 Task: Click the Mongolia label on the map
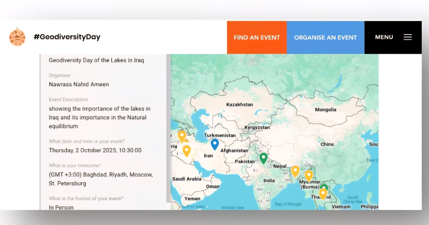tap(325, 110)
